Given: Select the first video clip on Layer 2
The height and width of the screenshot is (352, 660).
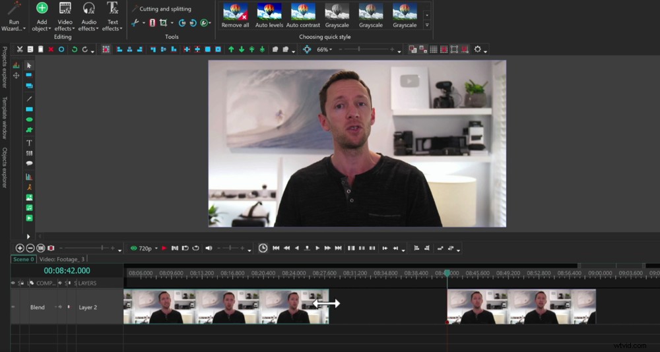Looking at the screenshot, I should click(226, 307).
